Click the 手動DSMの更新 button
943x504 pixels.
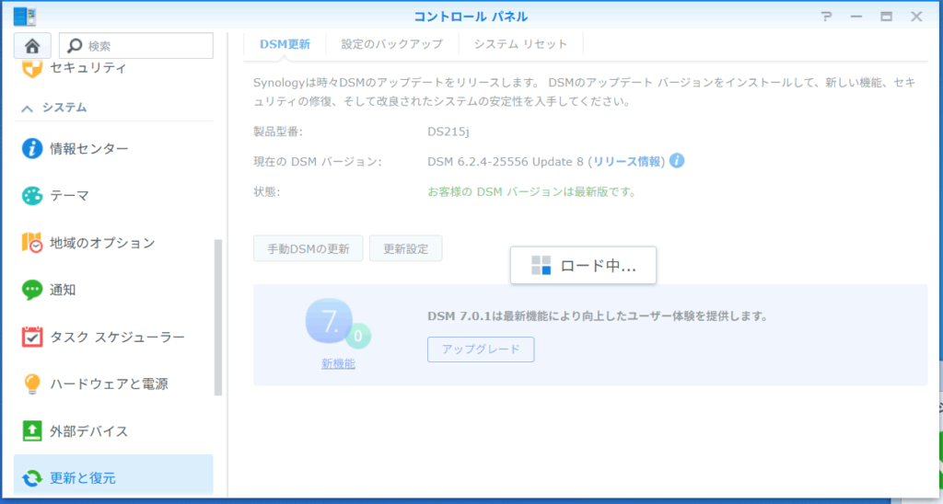click(x=309, y=249)
